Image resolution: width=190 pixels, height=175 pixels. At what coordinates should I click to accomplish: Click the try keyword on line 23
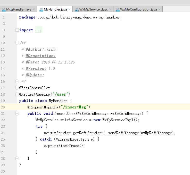(x=39, y=126)
